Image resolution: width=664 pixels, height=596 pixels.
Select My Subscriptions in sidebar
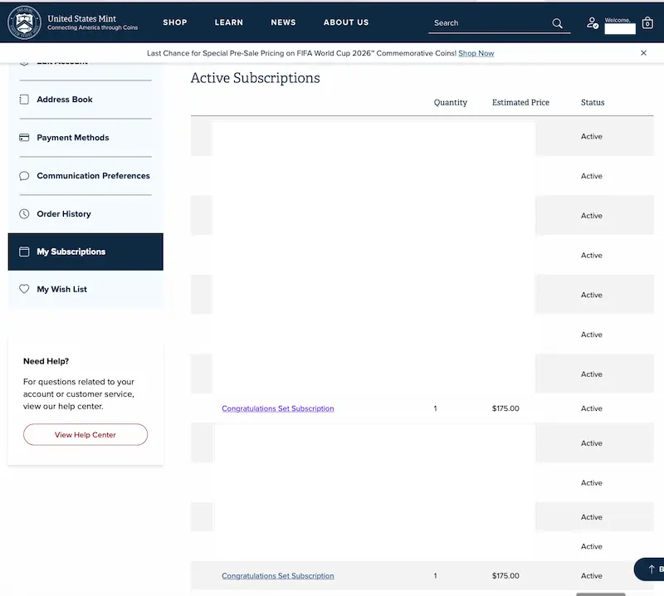(85, 252)
